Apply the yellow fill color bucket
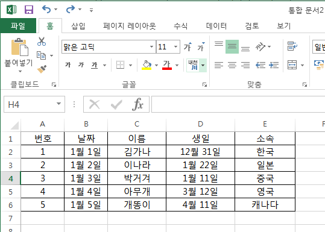325x232 pixels. [x=147, y=65]
